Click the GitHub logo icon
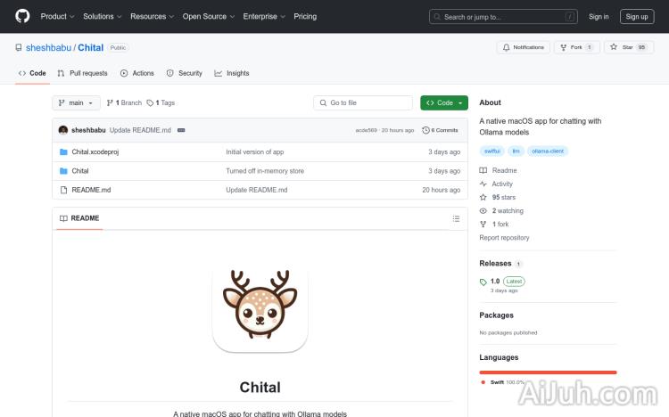This screenshot has height=417, width=669. [x=22, y=16]
